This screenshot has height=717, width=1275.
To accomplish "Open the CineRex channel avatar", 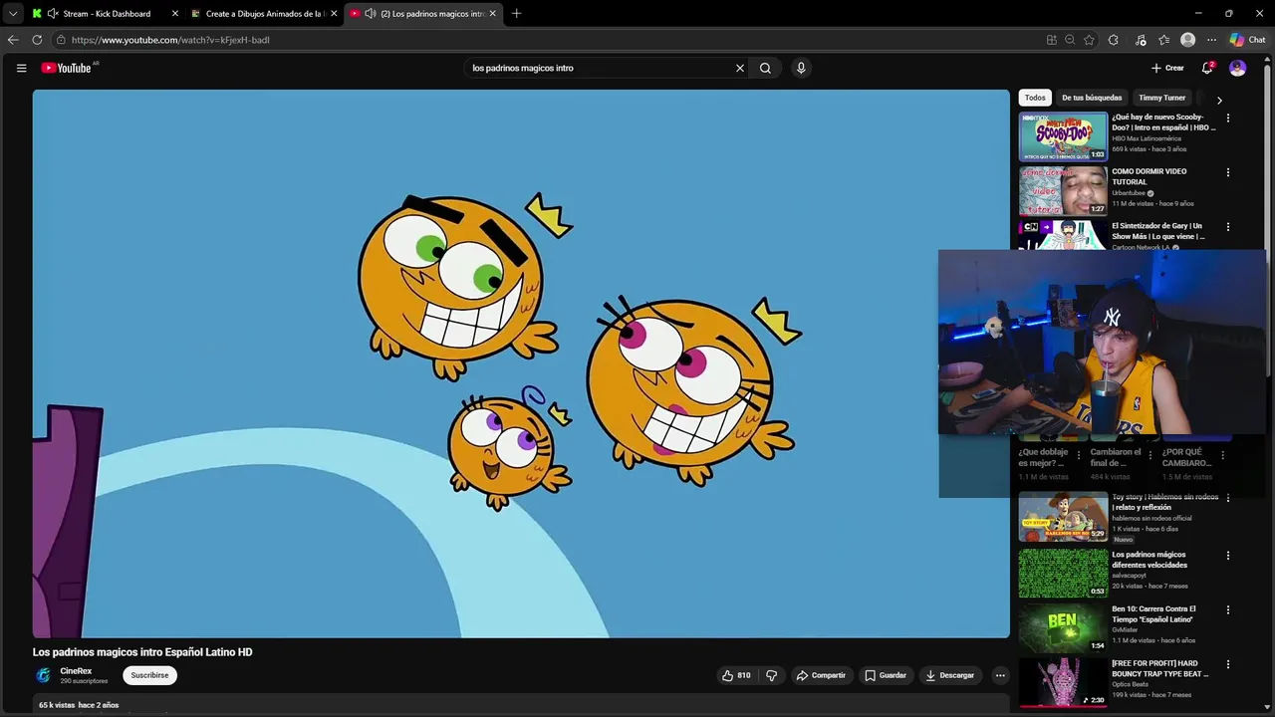I will click(x=43, y=675).
